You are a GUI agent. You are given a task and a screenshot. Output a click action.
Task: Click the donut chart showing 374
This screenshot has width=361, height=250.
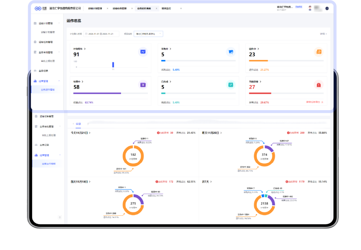(264, 156)
